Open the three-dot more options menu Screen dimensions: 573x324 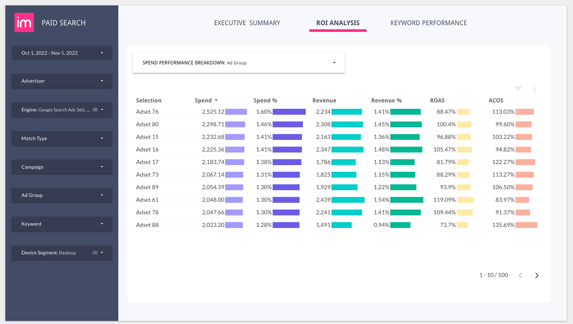click(534, 89)
